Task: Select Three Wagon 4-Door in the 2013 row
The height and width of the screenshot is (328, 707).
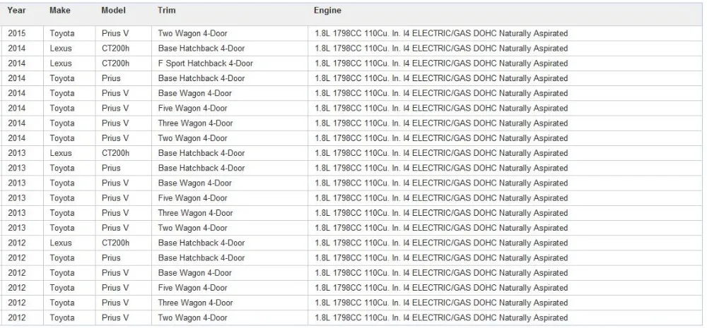Action: tap(195, 213)
